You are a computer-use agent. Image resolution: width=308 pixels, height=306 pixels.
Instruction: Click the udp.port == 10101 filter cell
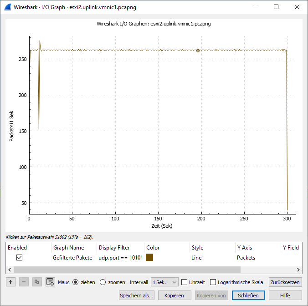tap(121, 258)
